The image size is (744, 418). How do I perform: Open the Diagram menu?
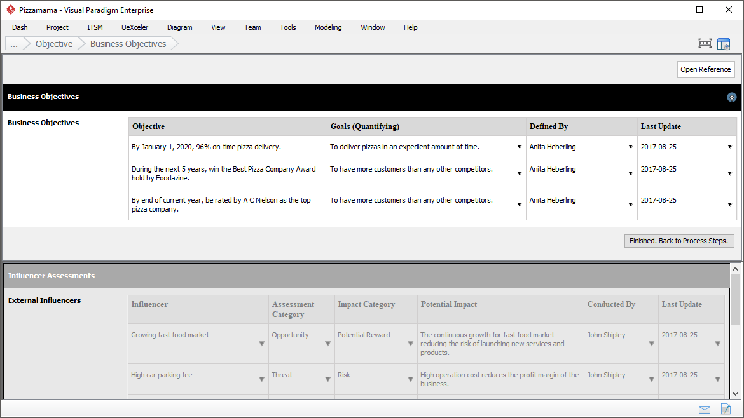point(180,27)
